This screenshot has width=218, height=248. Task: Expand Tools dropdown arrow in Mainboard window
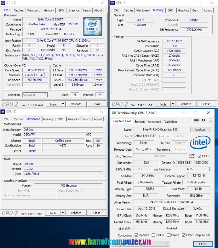[x=63, y=213]
